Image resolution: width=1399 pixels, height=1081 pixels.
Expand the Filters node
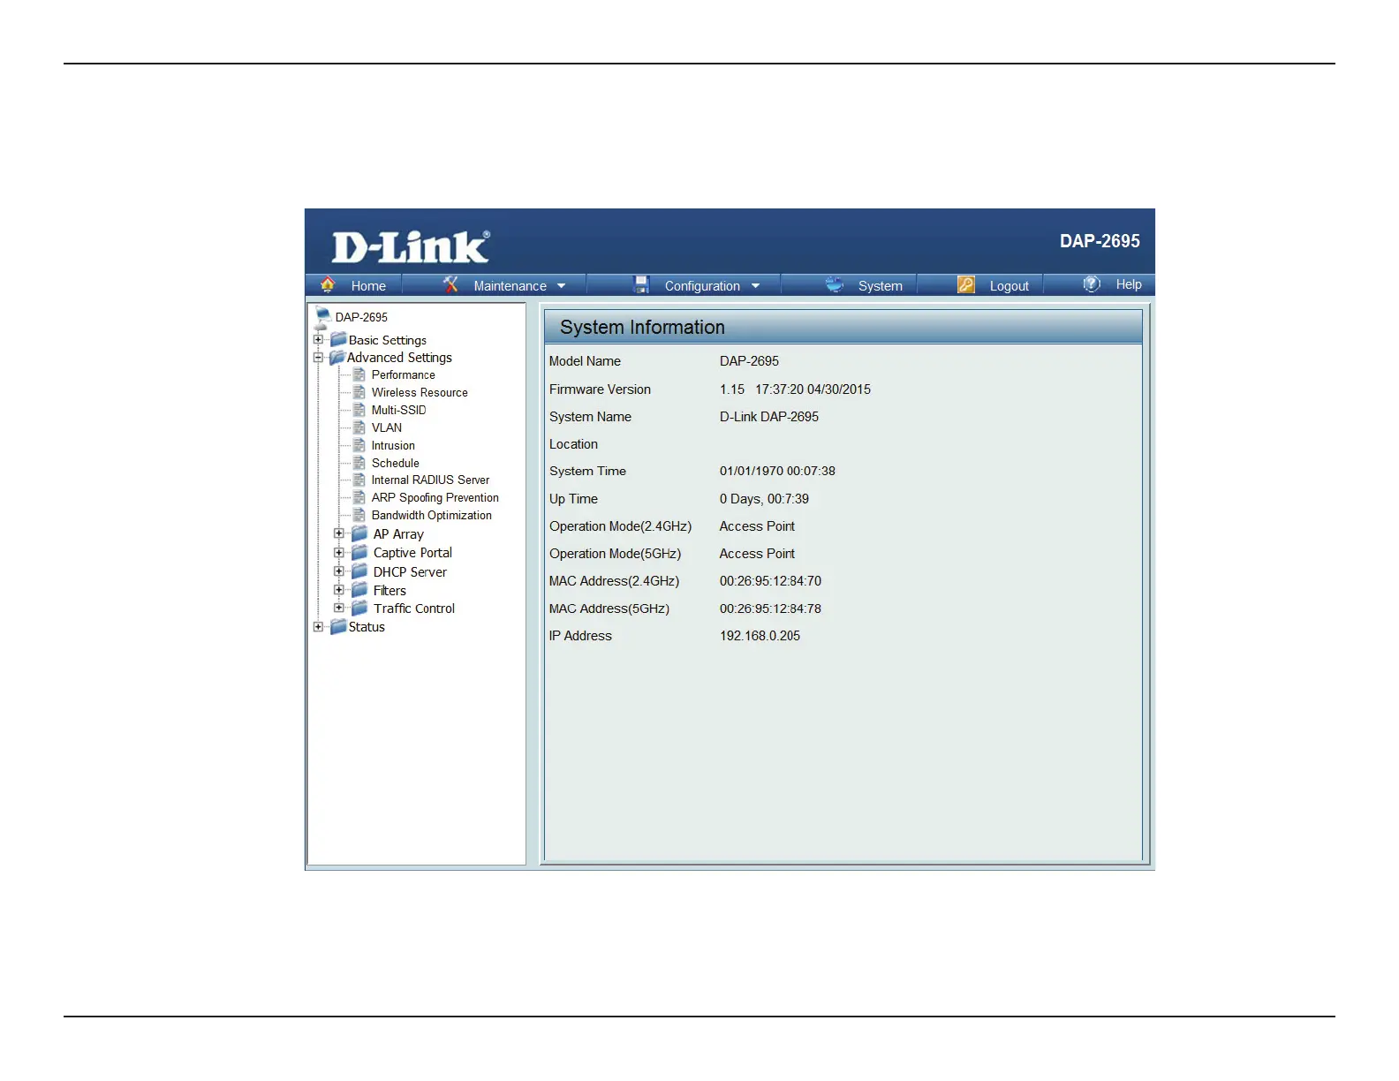(339, 590)
